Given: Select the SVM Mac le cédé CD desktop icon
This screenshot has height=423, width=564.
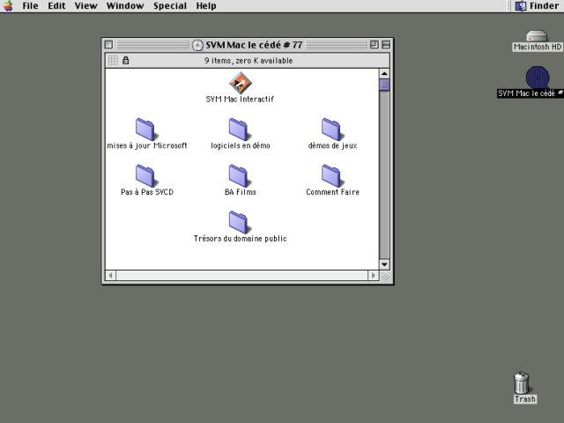Looking at the screenshot, I should point(538,77).
